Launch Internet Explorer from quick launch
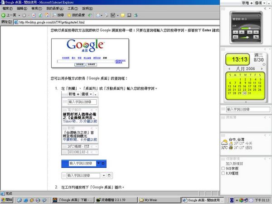Image resolution: width=272 pixels, height=204 pixels. [x=26, y=200]
